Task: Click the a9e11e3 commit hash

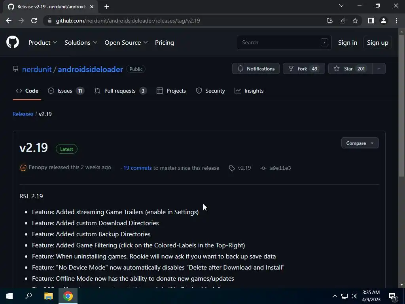Action: (280, 168)
